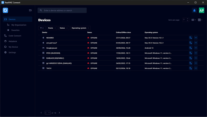Click the device address search field
The image size is (207, 117).
[x=62, y=10]
